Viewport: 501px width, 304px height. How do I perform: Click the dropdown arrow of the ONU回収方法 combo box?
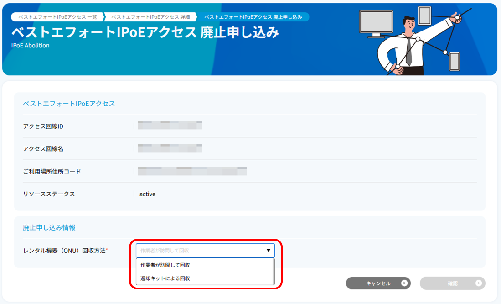tap(269, 251)
